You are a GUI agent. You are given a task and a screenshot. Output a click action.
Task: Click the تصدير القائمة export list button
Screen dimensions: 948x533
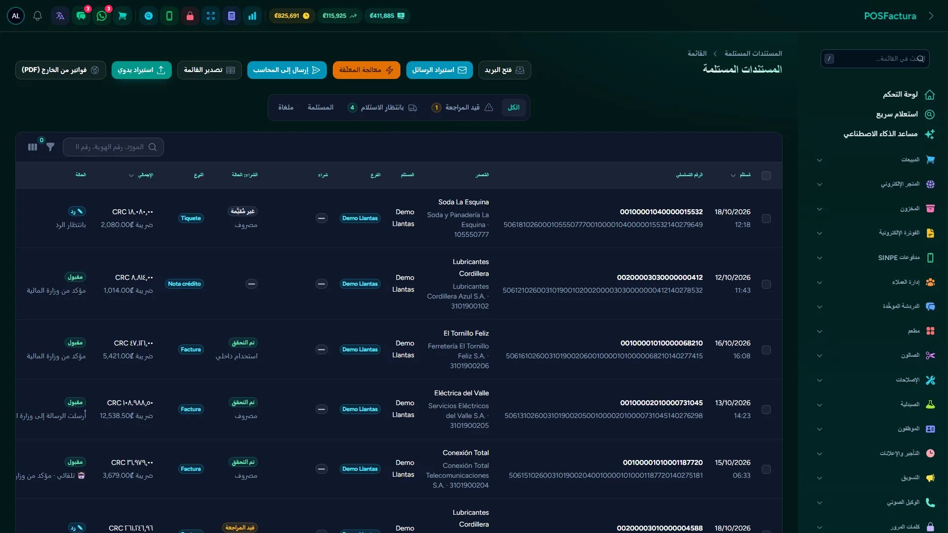click(x=209, y=70)
